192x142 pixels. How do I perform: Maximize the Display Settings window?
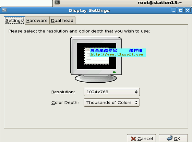point(181,11)
